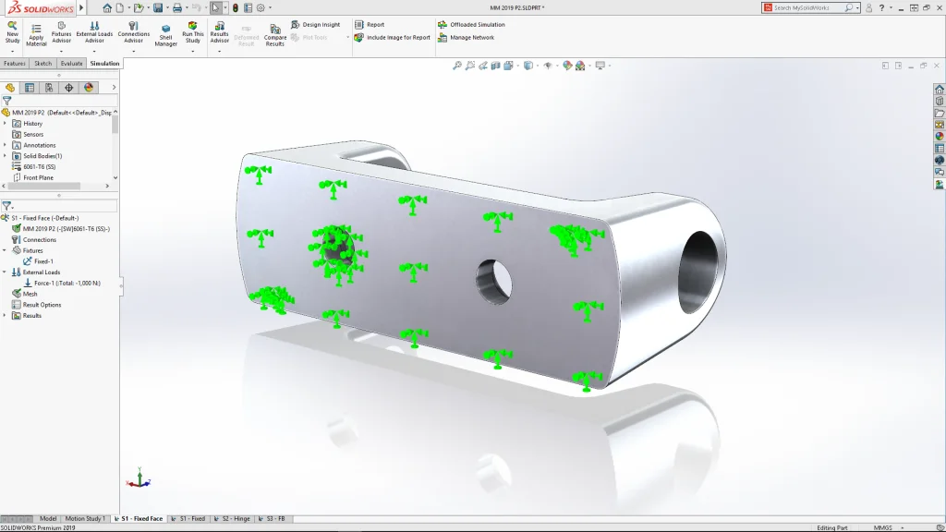
Task: Expand the Solid Bodies(1) node
Action: [5, 155]
